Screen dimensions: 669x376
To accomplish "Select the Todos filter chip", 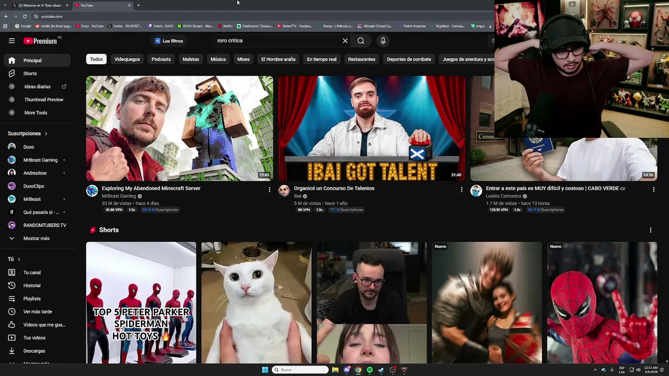I will pos(96,59).
